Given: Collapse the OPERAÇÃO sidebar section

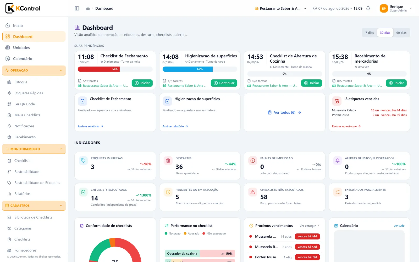Looking at the screenshot, I should (34, 70).
